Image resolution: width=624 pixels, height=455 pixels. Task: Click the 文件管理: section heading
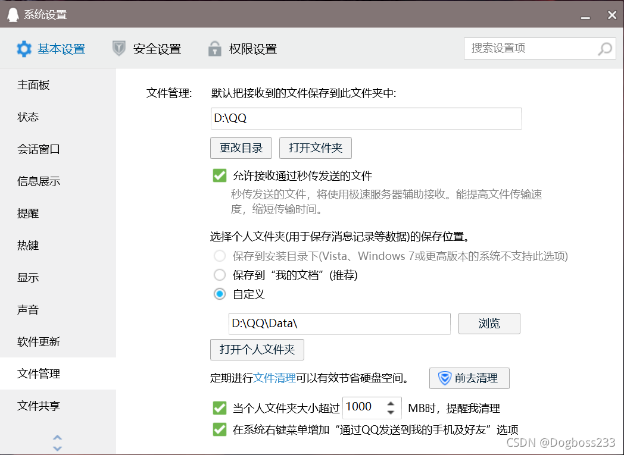pyautogui.click(x=169, y=93)
